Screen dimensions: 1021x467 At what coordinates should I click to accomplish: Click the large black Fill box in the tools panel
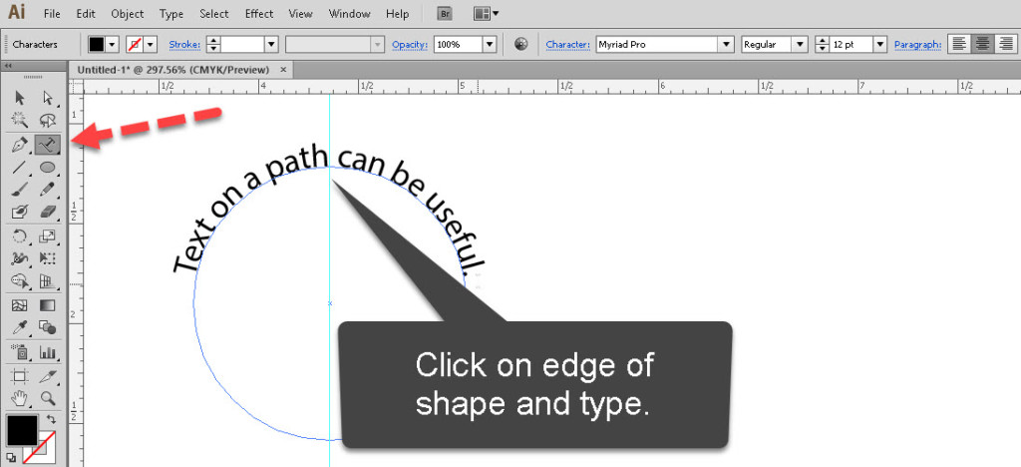point(22,430)
